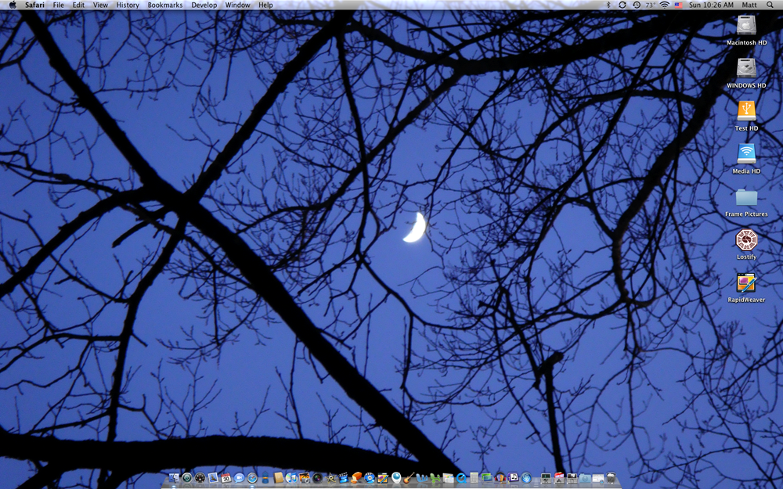Image resolution: width=783 pixels, height=489 pixels.
Task: Open Dashboard gauge icon in Dock
Action: click(200, 478)
